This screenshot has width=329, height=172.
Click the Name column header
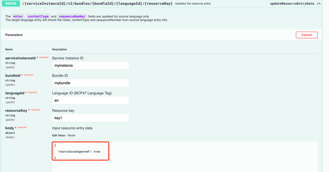pyautogui.click(x=9, y=49)
